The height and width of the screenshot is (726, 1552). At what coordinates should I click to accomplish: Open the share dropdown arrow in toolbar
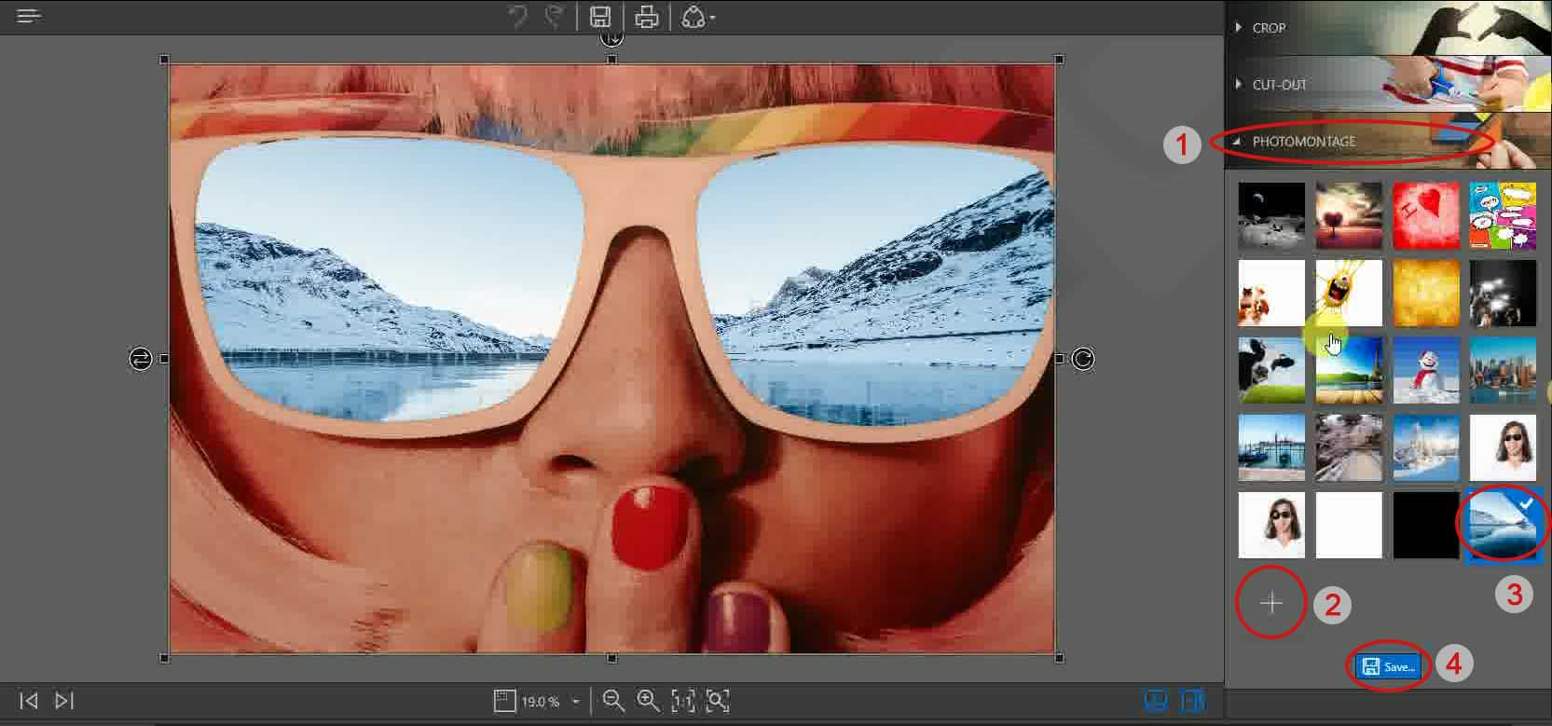pos(713,18)
